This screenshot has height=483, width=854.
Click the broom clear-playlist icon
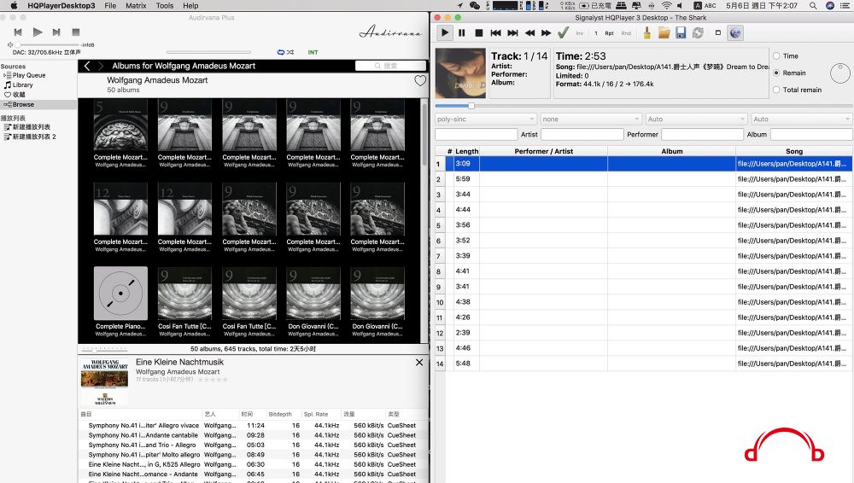647,33
